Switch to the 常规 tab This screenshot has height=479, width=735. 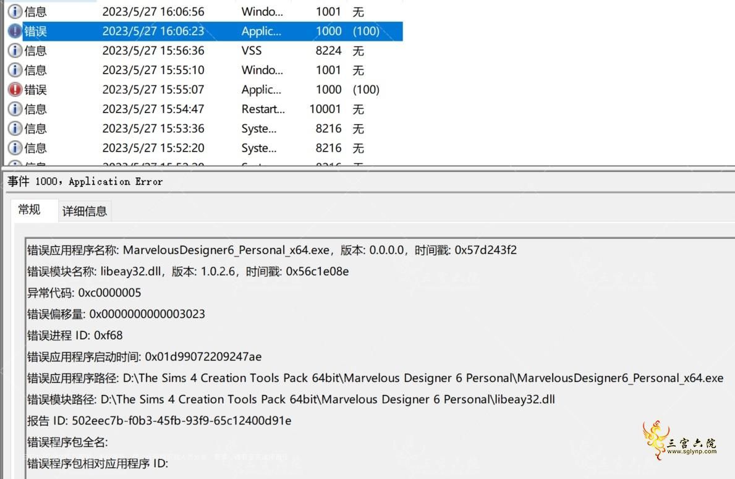coord(29,210)
